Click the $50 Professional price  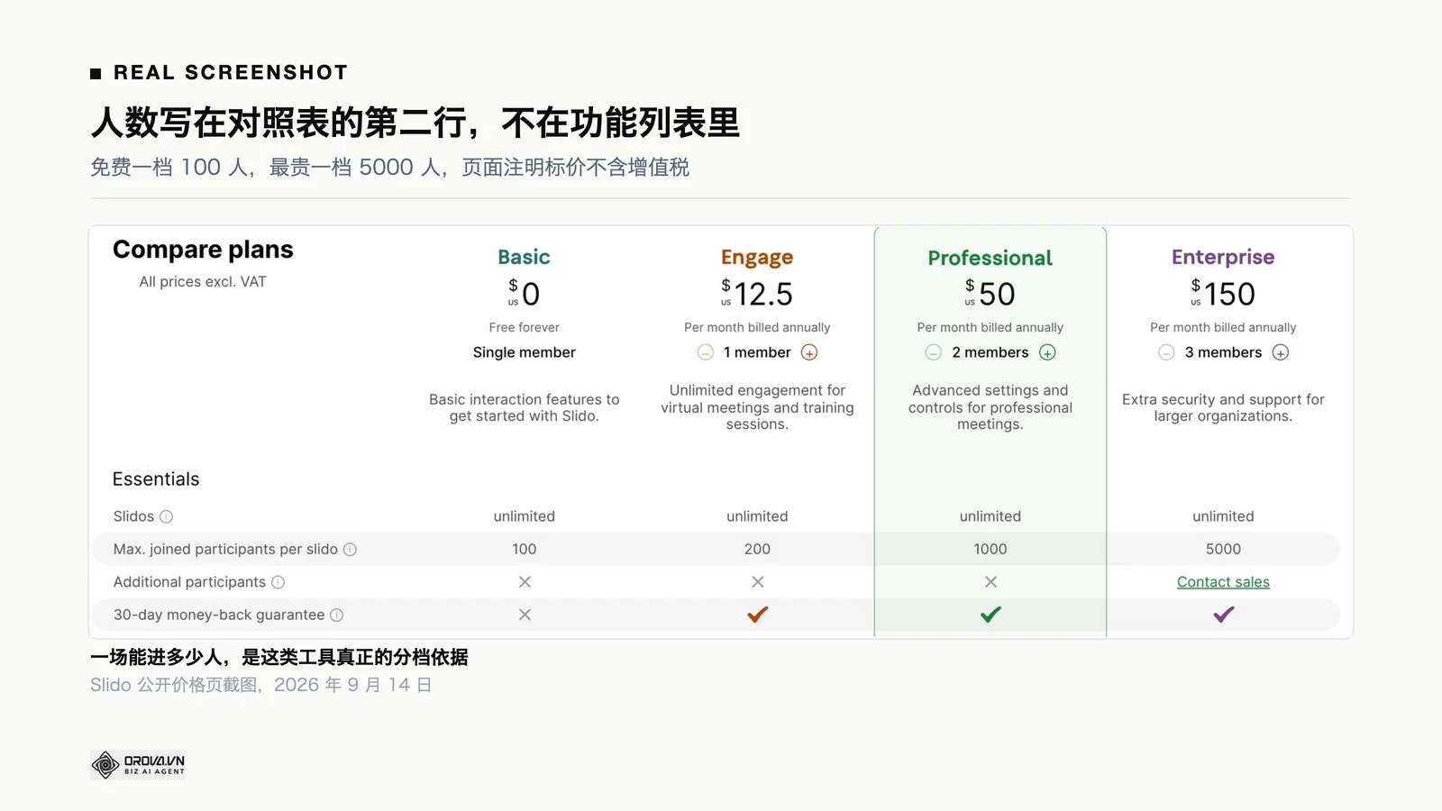[990, 294]
